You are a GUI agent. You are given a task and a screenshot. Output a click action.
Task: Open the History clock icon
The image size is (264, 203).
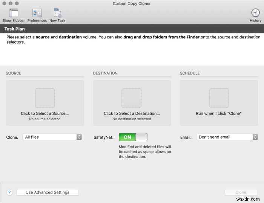(255, 12)
